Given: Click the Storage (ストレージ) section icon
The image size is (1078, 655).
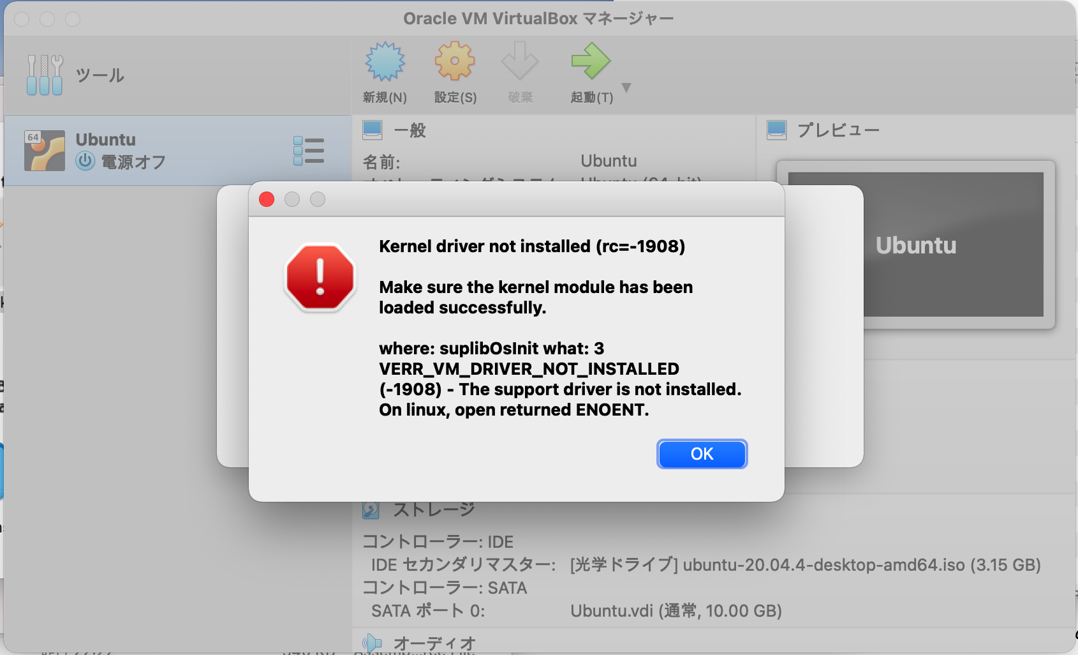Looking at the screenshot, I should (x=371, y=509).
